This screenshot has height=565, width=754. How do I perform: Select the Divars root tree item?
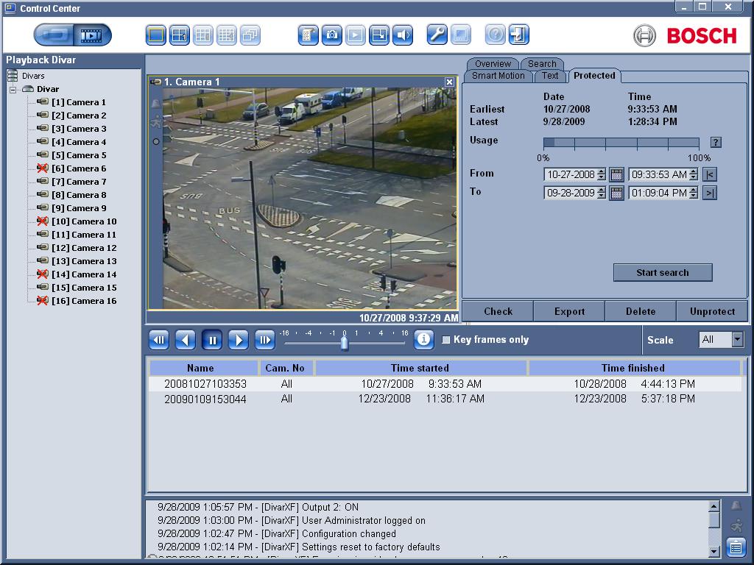[33, 76]
